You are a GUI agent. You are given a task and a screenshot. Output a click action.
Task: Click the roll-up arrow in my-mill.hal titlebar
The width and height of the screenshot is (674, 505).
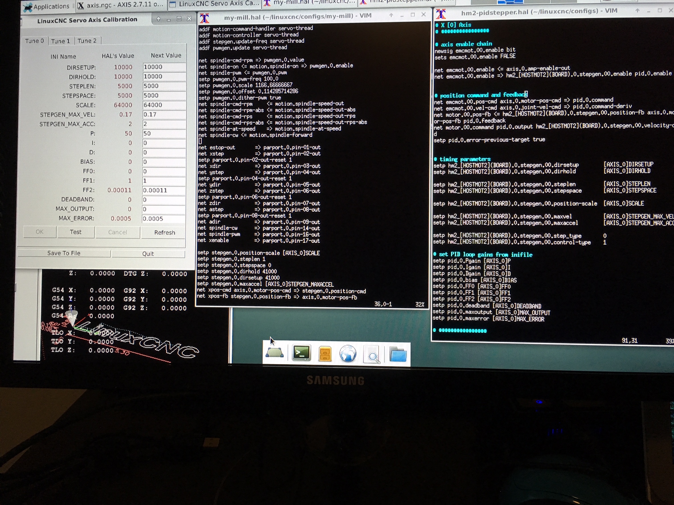pos(391,15)
